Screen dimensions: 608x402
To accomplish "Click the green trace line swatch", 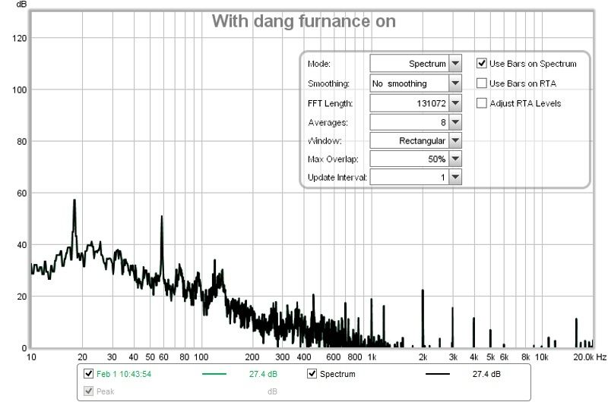I will pyautogui.click(x=214, y=374).
